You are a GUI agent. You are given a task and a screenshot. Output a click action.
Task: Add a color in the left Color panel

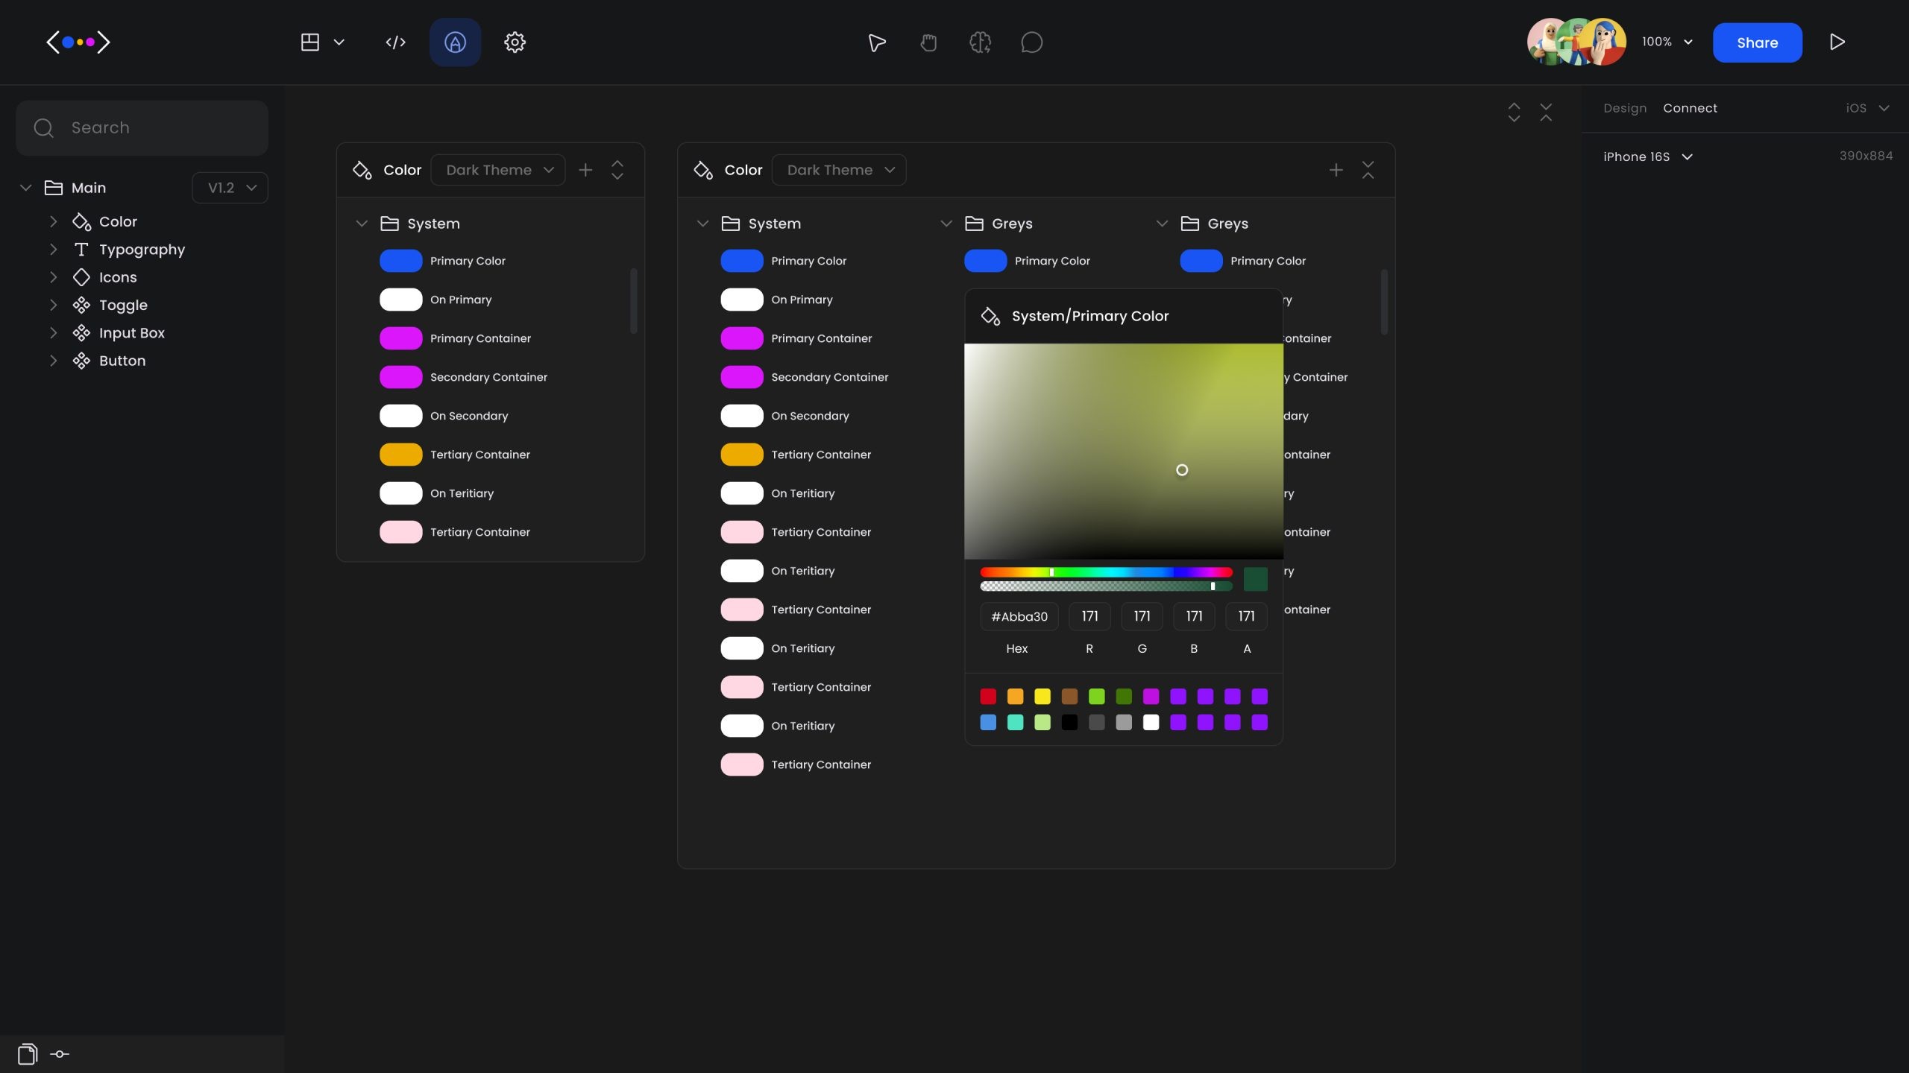585,170
